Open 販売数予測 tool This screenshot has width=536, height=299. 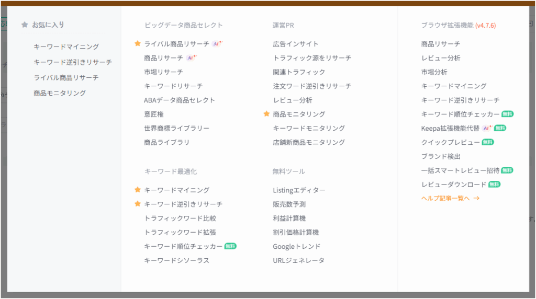pos(289,204)
